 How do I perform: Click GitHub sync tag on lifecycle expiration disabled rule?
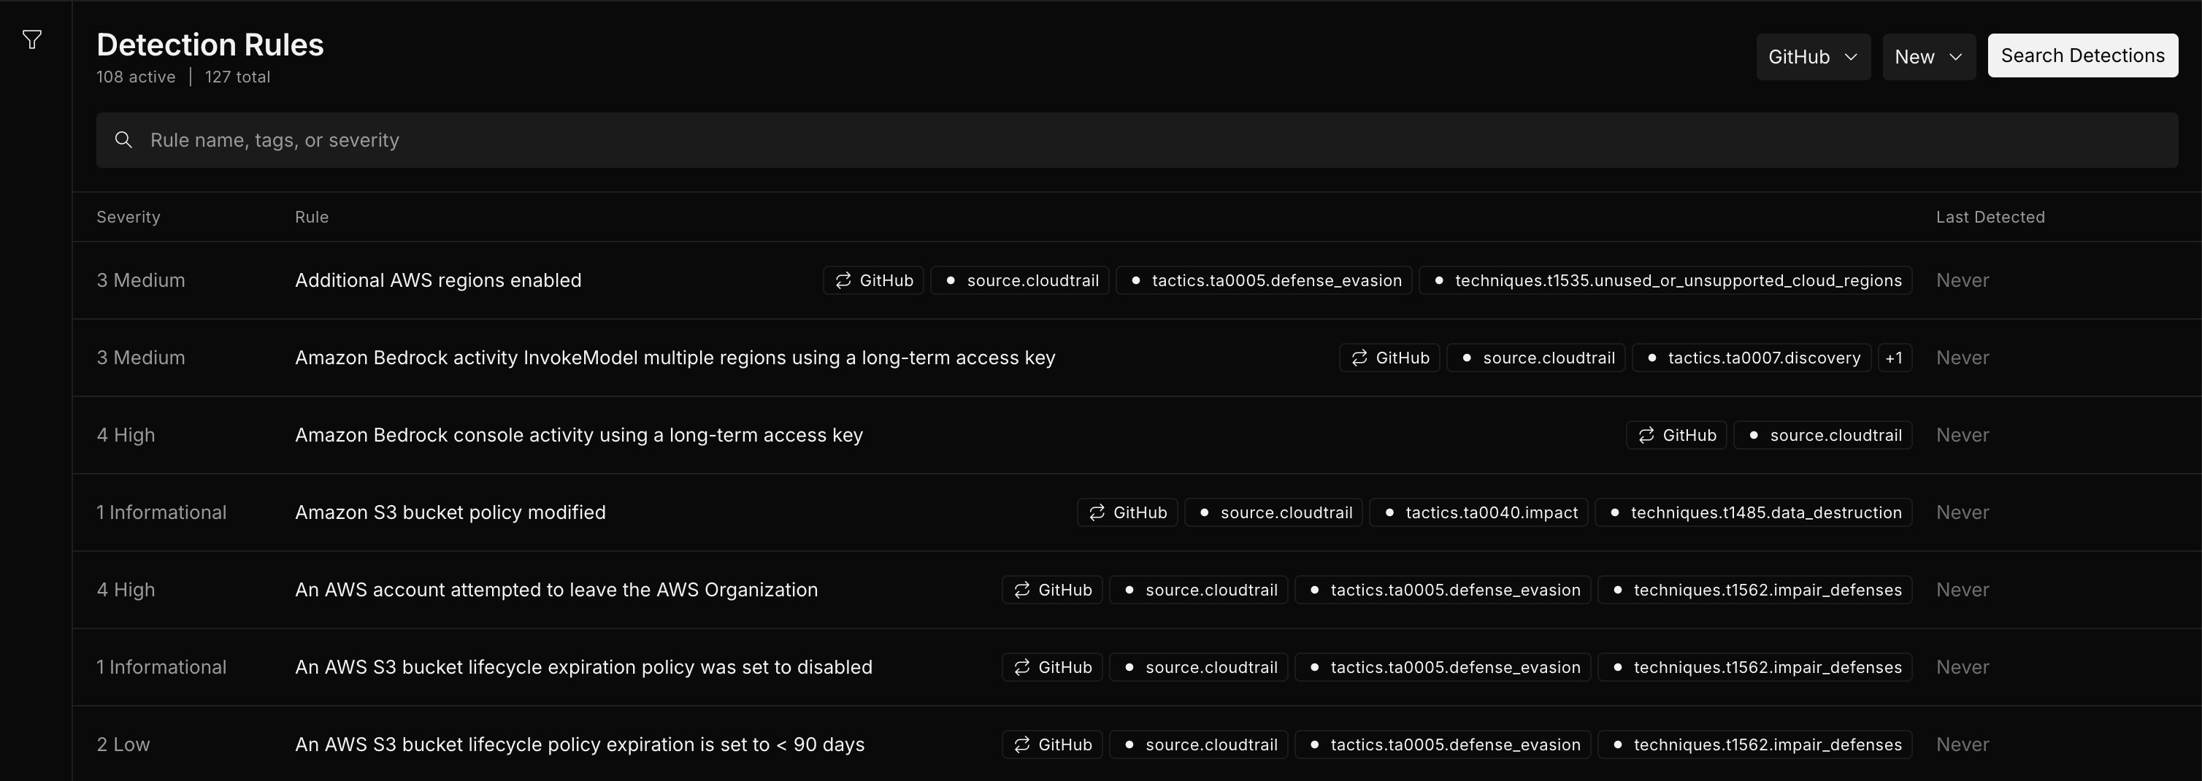point(1051,667)
